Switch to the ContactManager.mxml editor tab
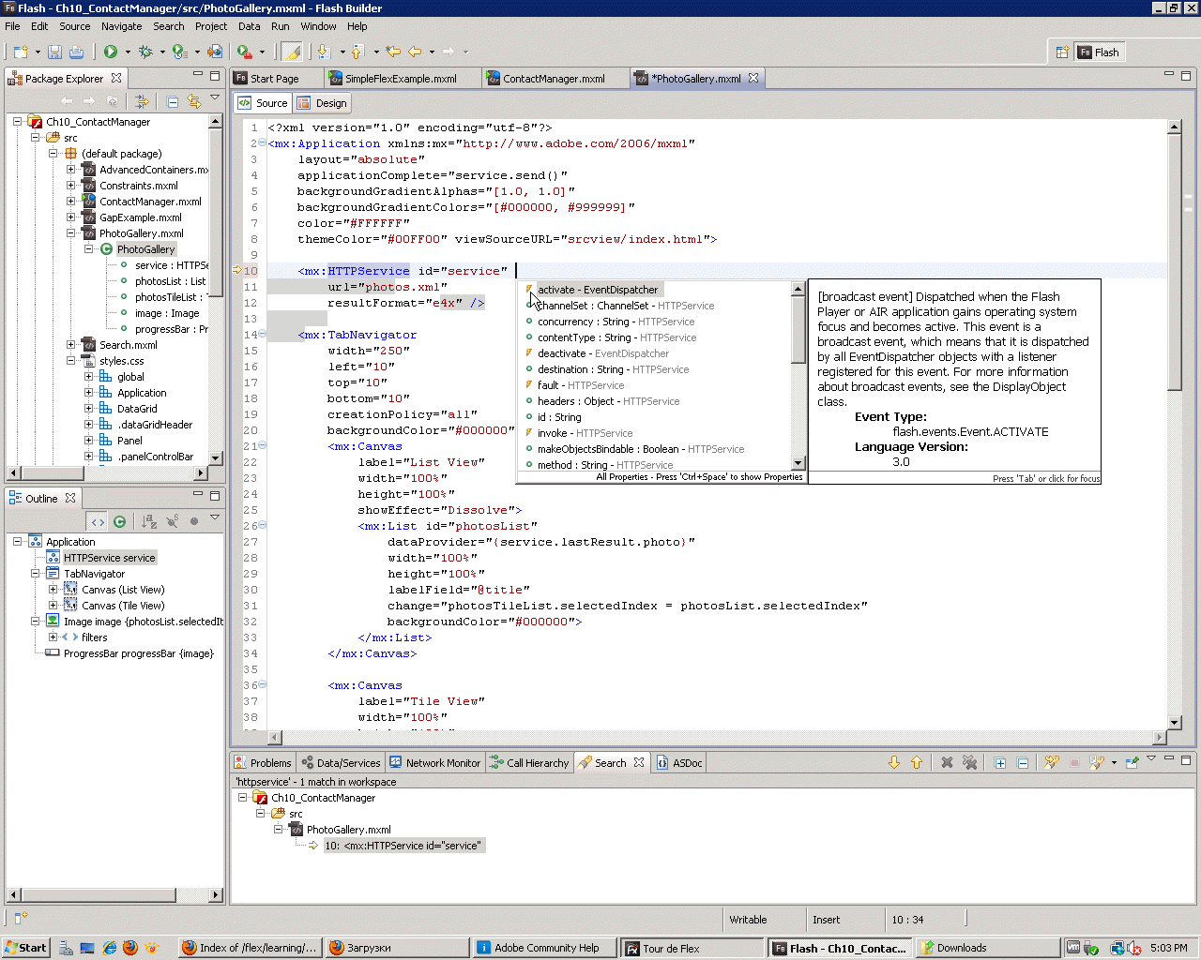This screenshot has height=960, width=1201. tap(553, 79)
